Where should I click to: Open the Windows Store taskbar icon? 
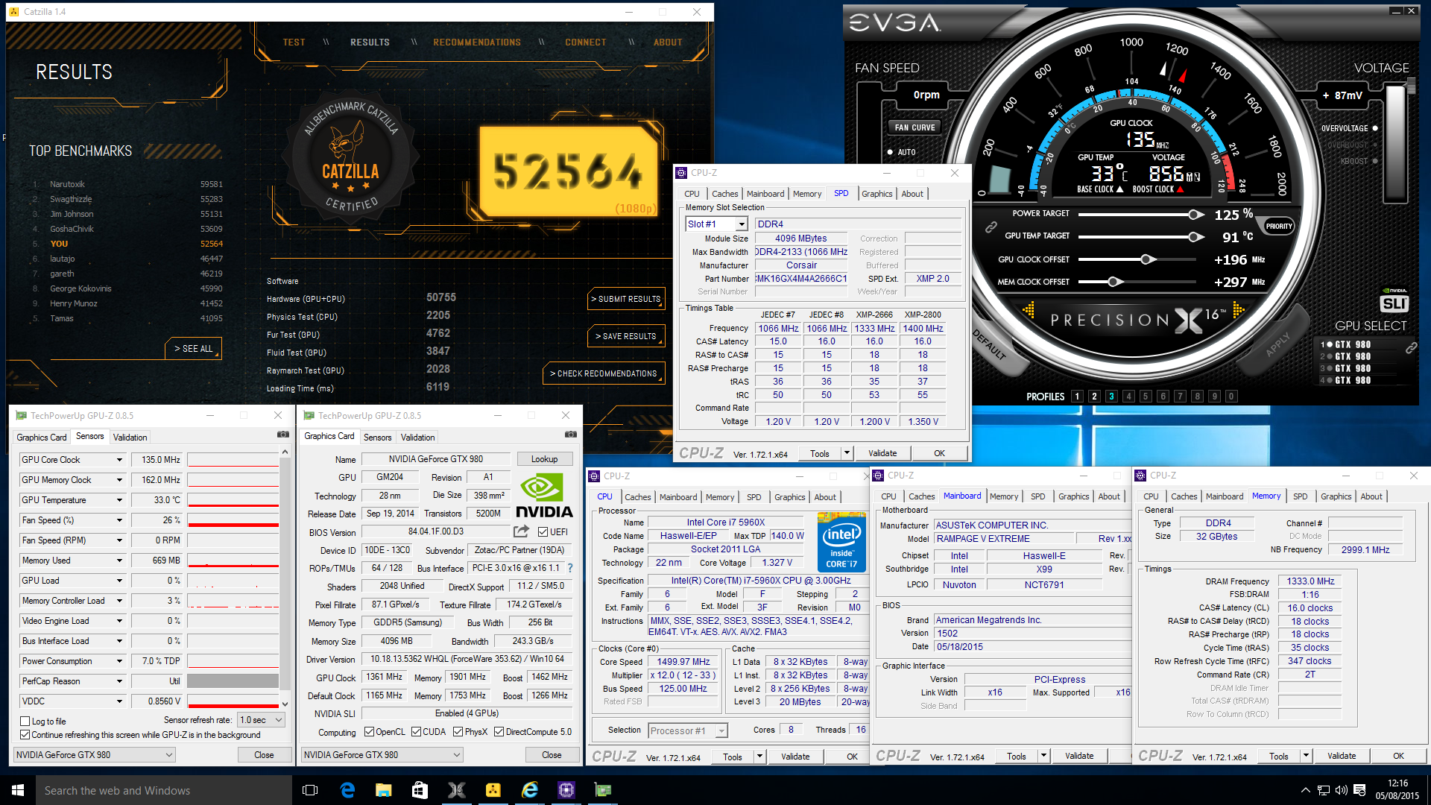[420, 790]
